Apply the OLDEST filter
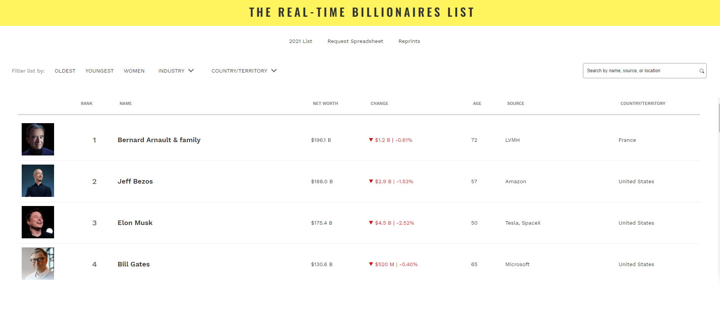Viewport: 720px width, 317px height. tap(65, 71)
